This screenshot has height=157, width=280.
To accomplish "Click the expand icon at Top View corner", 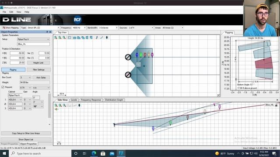I will coord(219,96).
